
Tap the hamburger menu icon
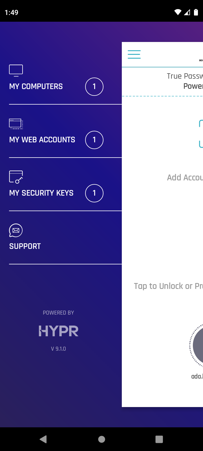click(134, 54)
